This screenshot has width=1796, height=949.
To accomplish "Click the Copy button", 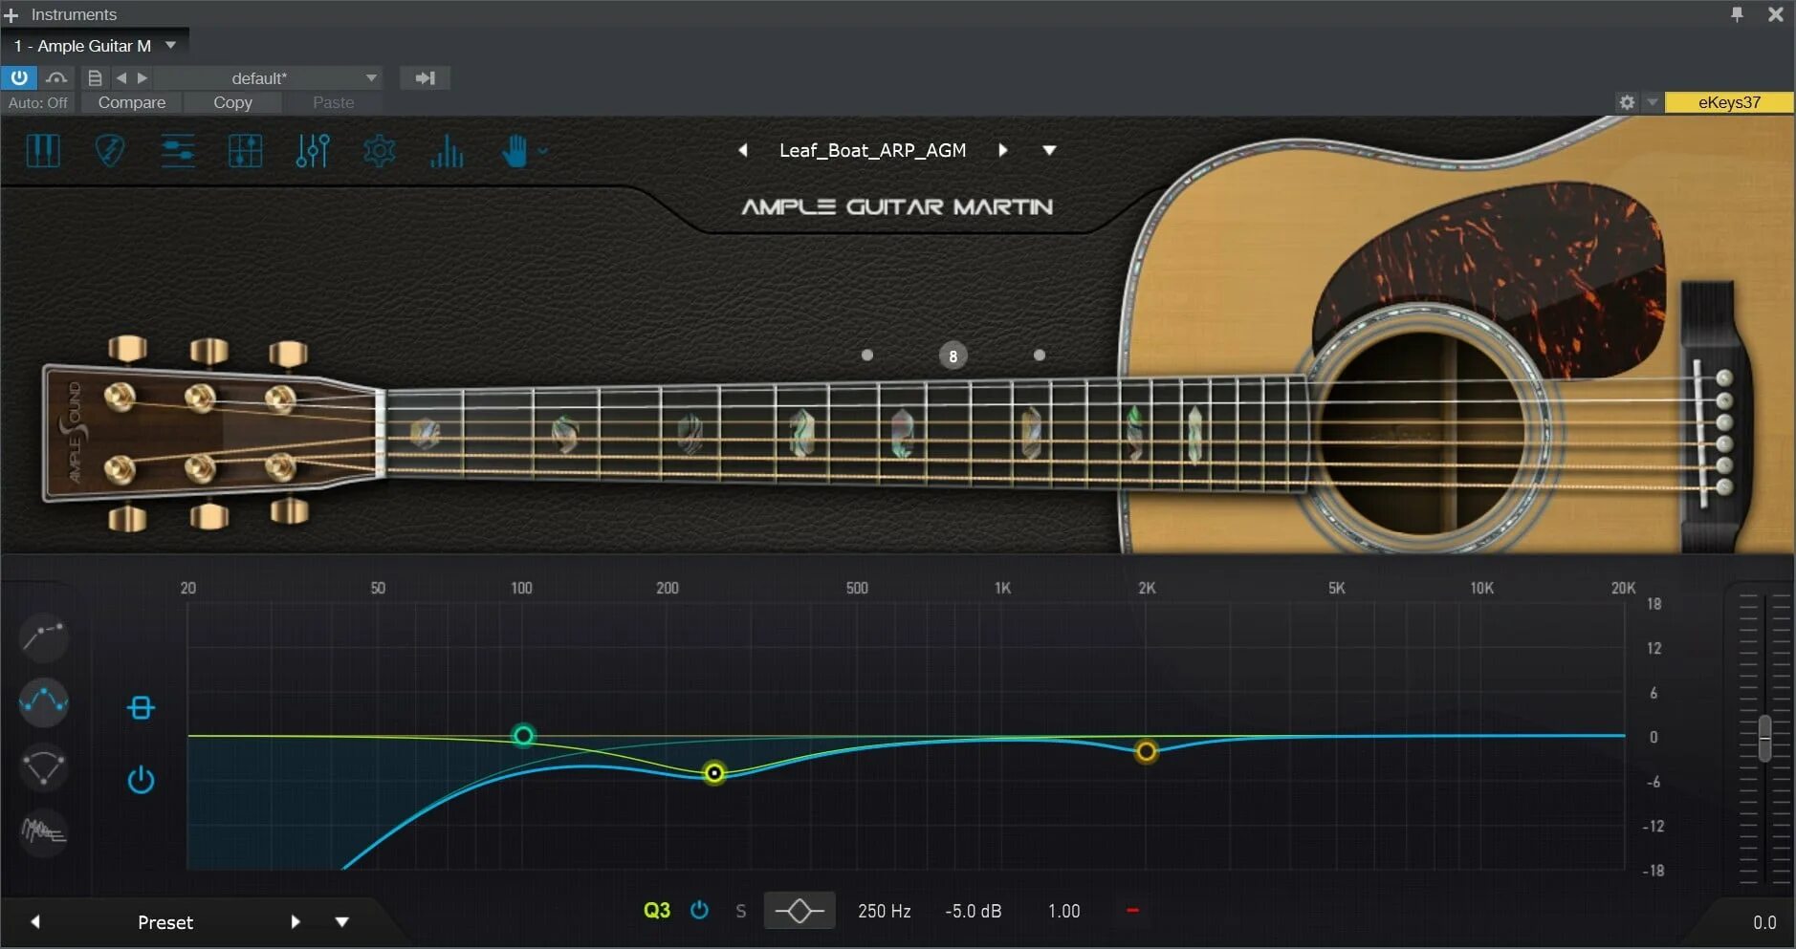I will [x=233, y=102].
